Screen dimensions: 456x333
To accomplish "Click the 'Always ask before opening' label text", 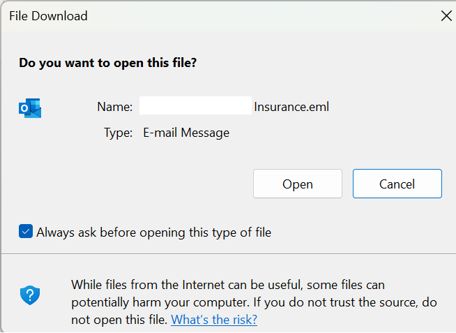I will (154, 232).
